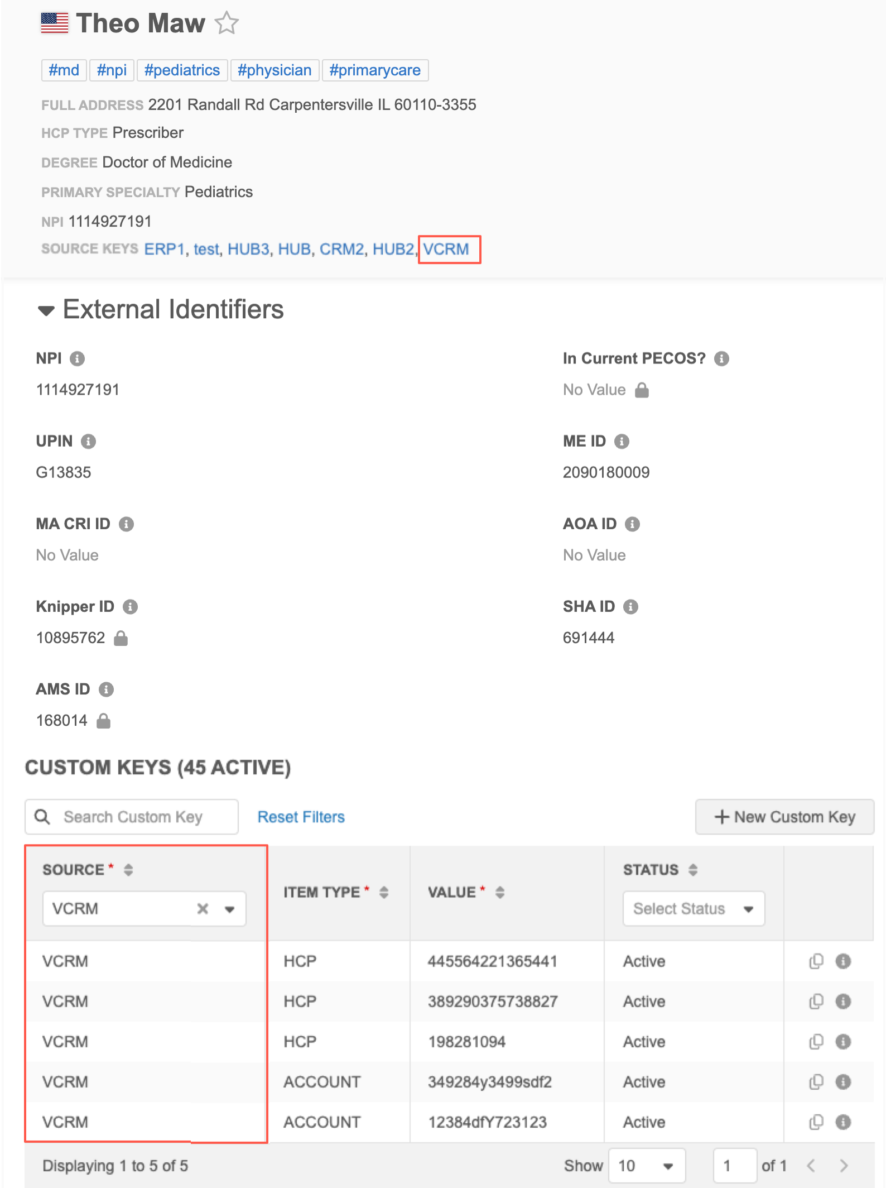Screen dimensions: 886x1188
Task: Click the #pediatrics tag
Action: coord(182,70)
